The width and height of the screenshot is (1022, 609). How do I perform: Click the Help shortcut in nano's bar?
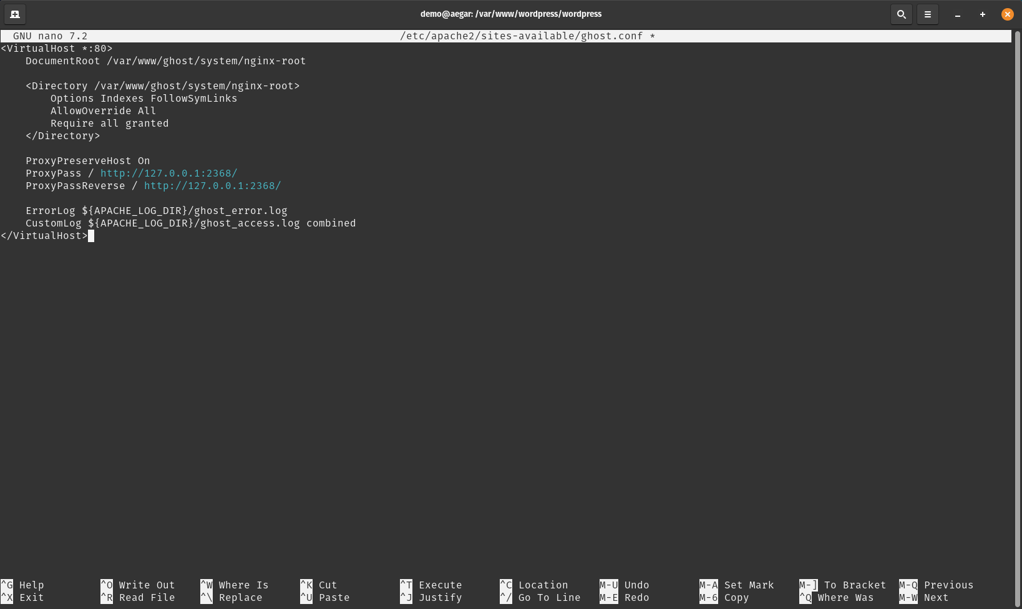[32, 585]
